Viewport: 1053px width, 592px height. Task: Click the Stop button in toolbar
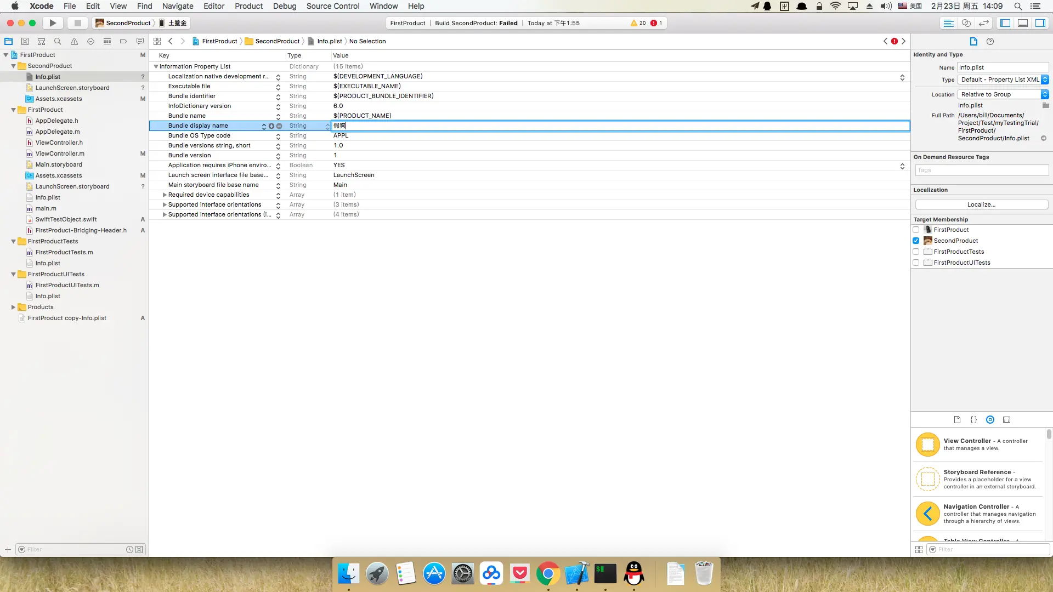click(x=77, y=23)
